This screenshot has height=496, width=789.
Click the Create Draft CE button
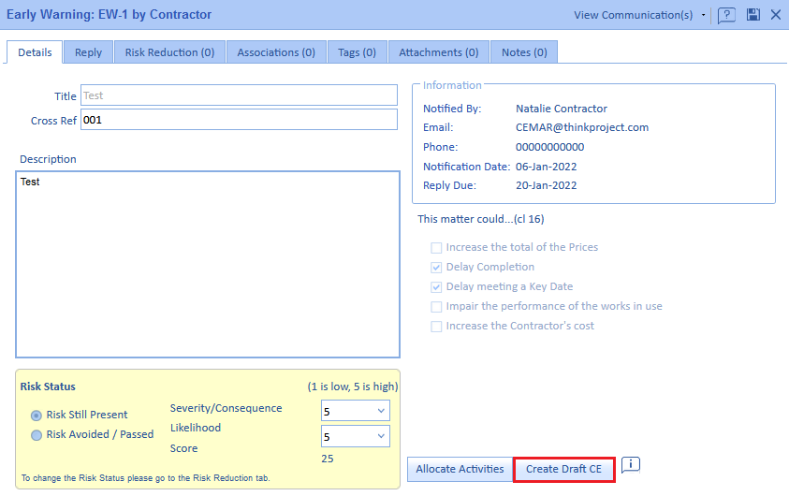[x=563, y=469]
